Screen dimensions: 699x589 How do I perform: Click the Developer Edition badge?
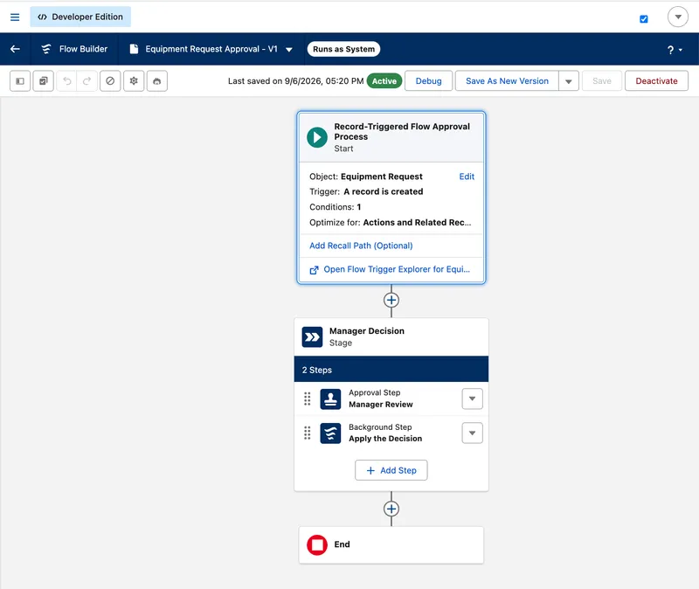tap(80, 17)
